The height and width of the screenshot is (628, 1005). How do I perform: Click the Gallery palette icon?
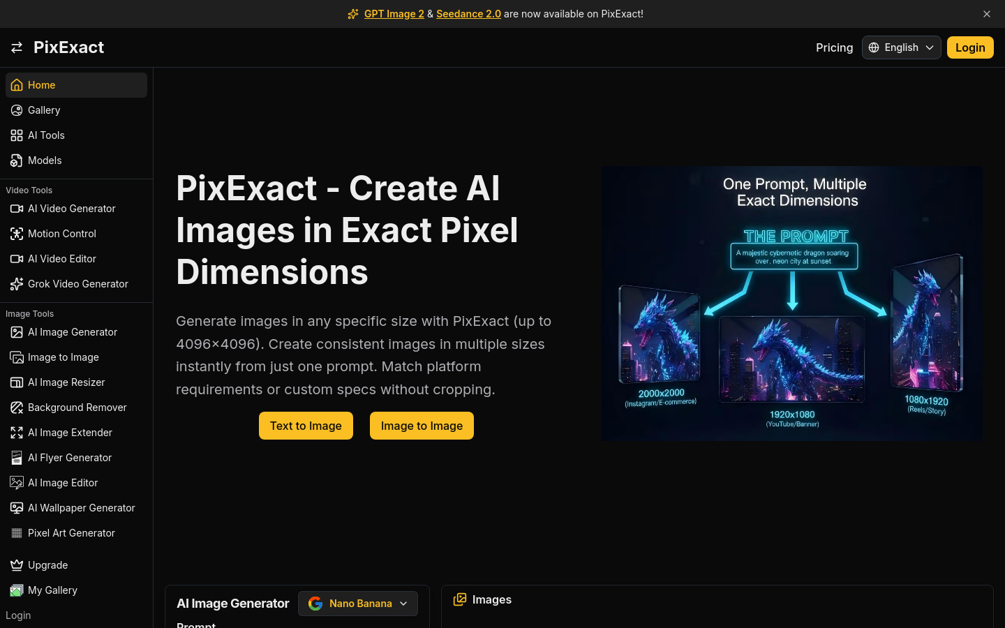[x=17, y=110]
